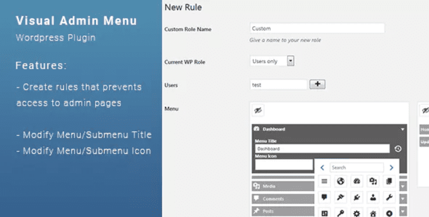Image resolution: width=429 pixels, height=217 pixels.
Task: Reset Menu Title with the history icon
Action: 398,149
